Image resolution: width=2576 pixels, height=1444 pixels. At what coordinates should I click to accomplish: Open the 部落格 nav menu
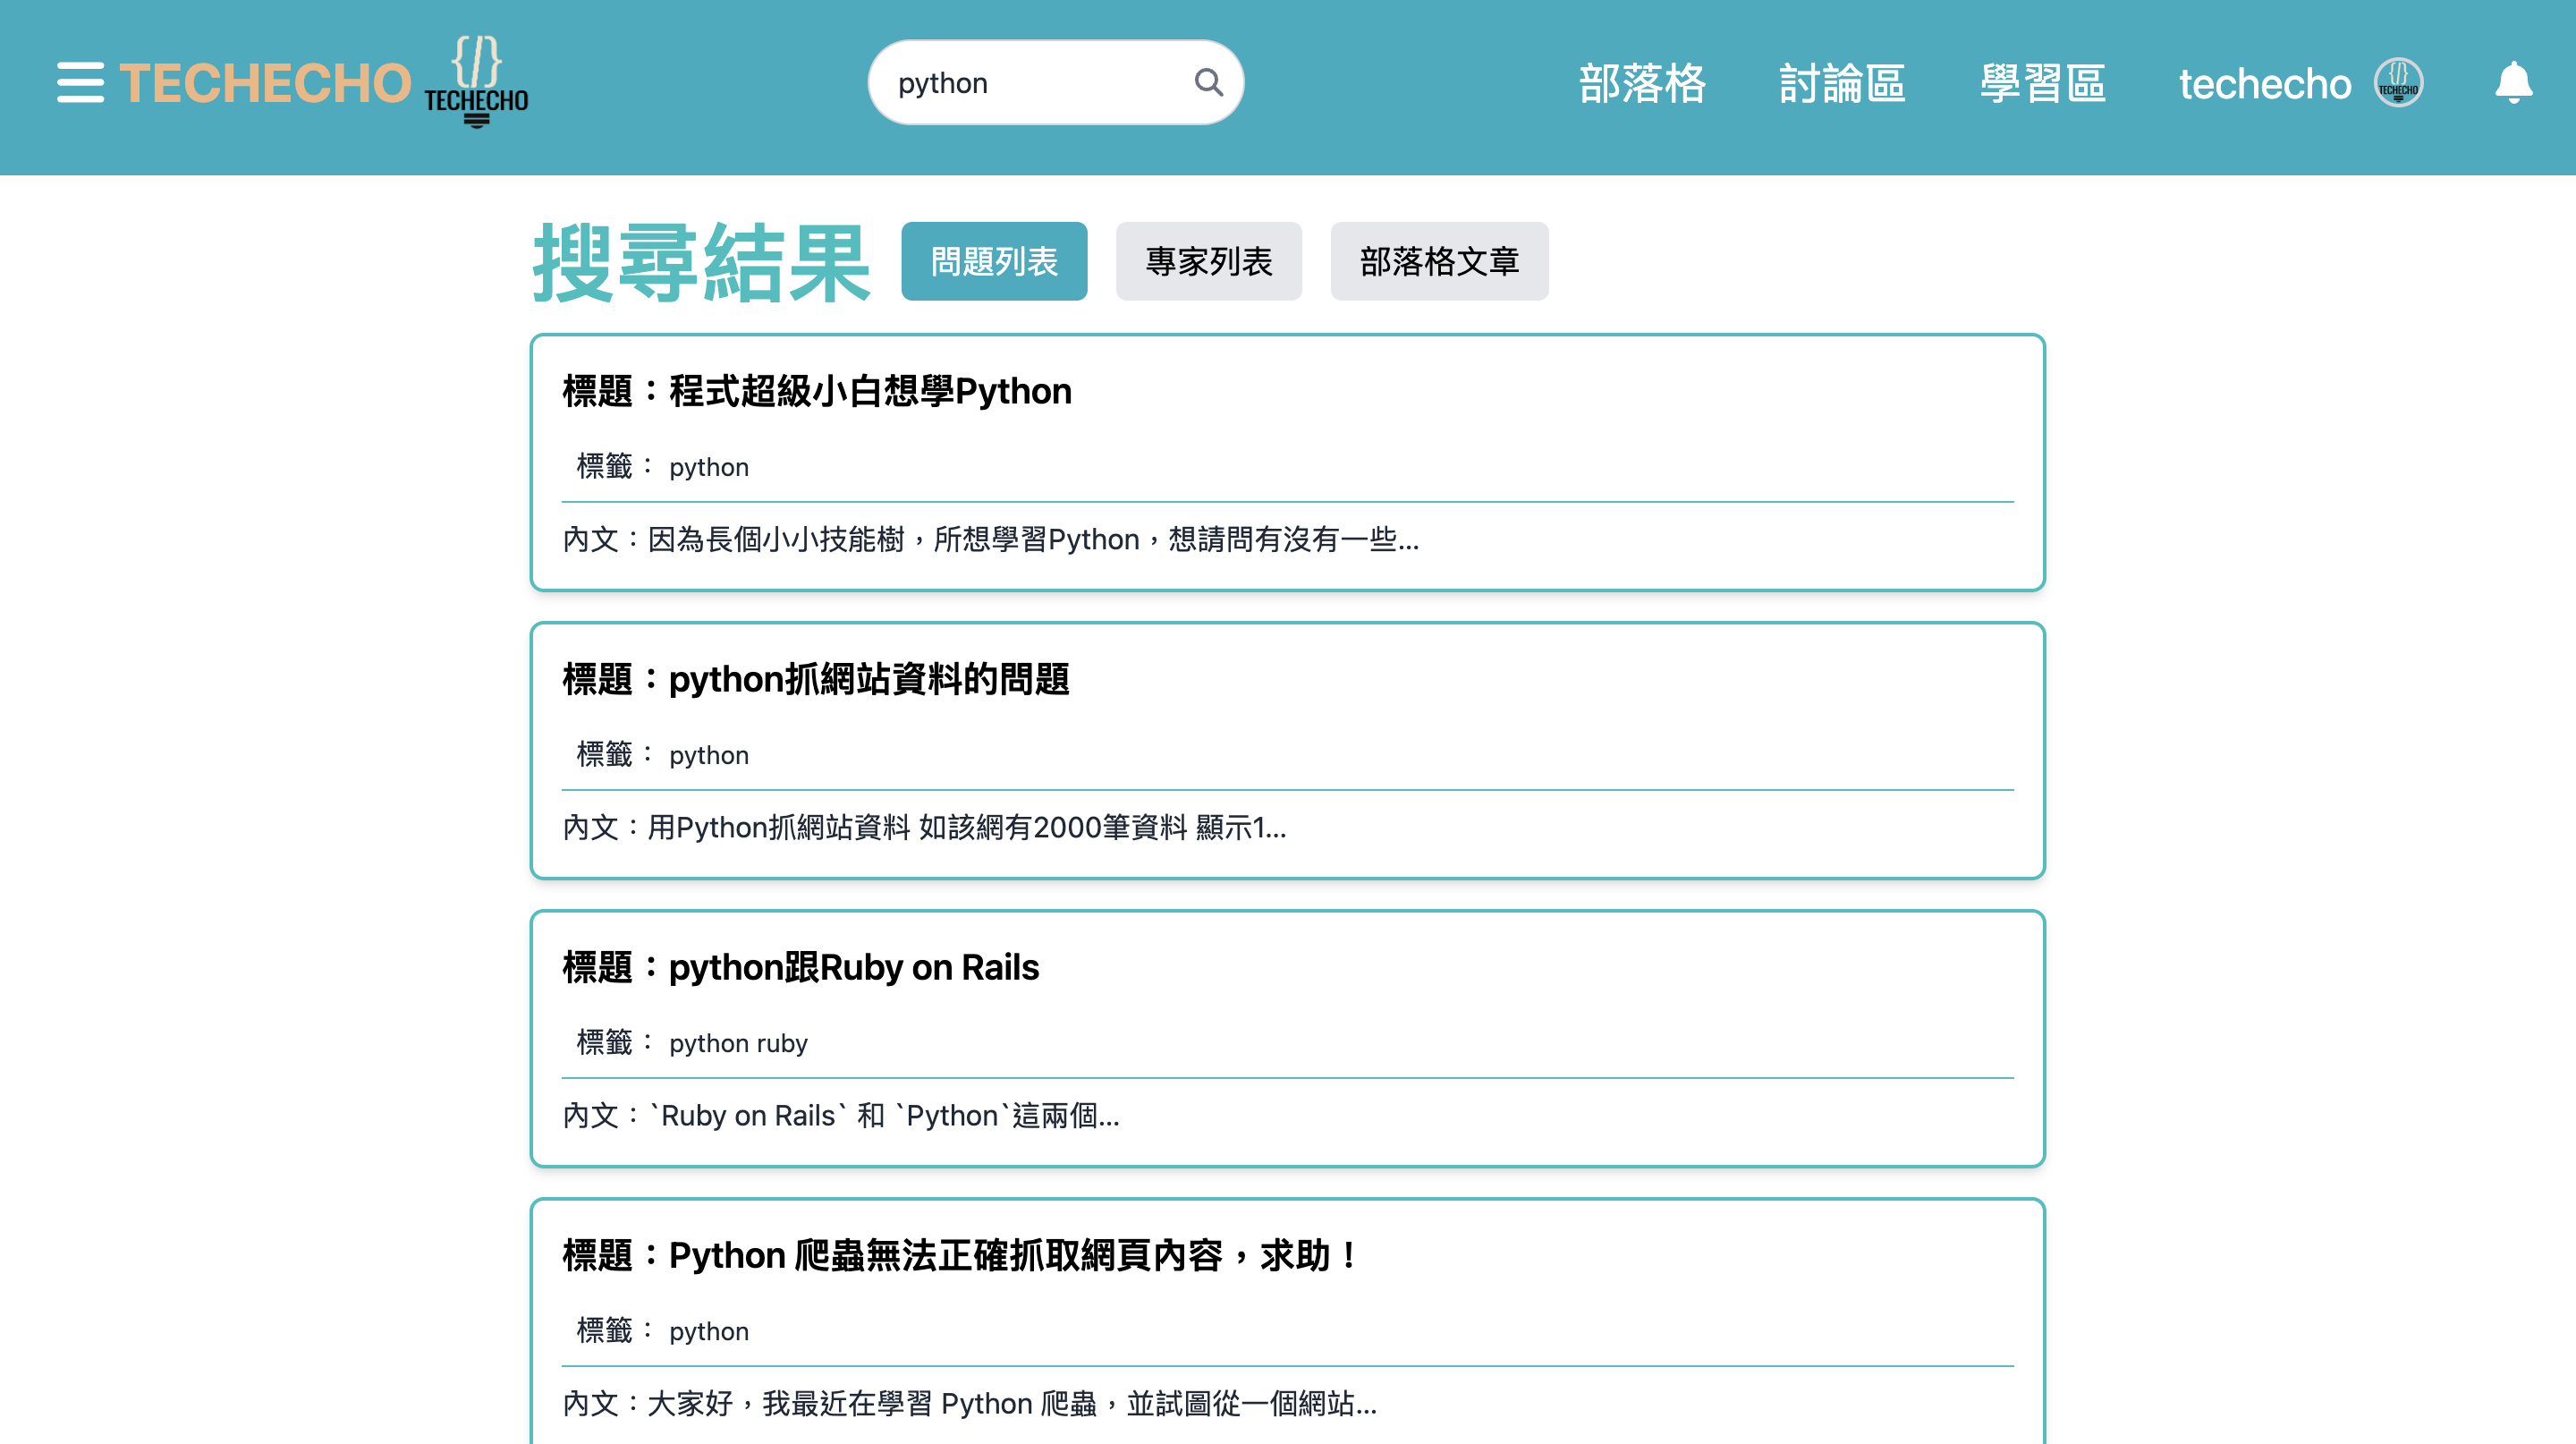1642,82
